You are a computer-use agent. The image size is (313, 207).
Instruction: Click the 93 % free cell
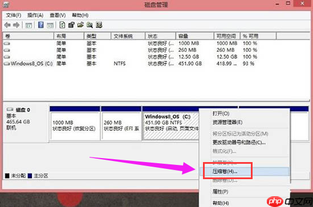coord(249,64)
